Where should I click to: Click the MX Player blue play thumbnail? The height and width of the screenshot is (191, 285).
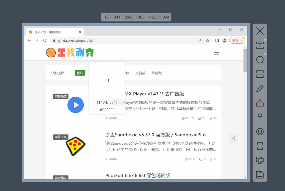[x=76, y=105]
